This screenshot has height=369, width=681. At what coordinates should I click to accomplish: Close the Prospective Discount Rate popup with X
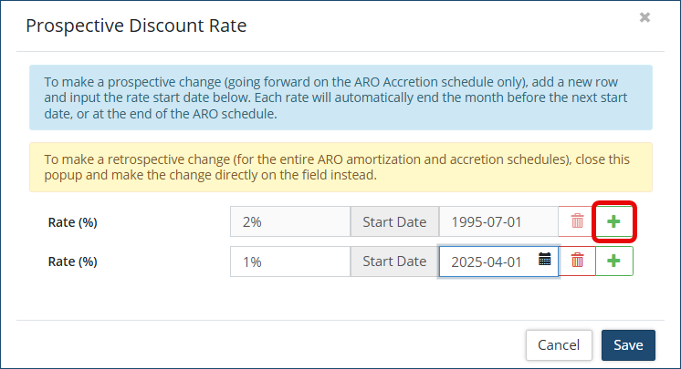point(644,17)
